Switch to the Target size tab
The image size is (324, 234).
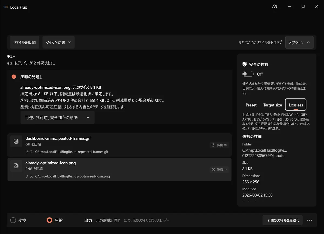(273, 105)
